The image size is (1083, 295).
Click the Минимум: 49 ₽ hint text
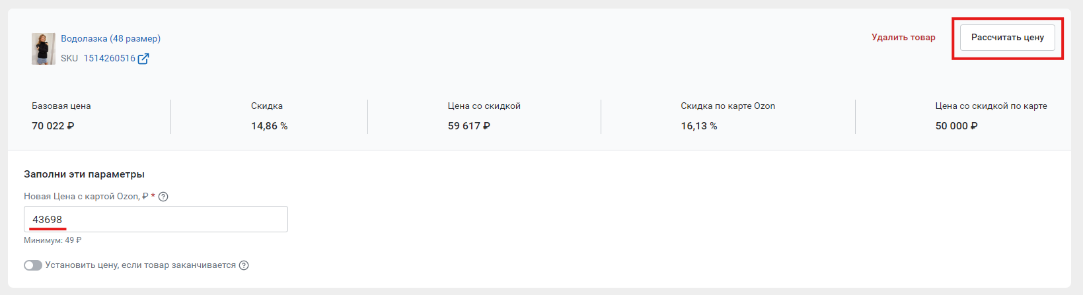(x=53, y=241)
